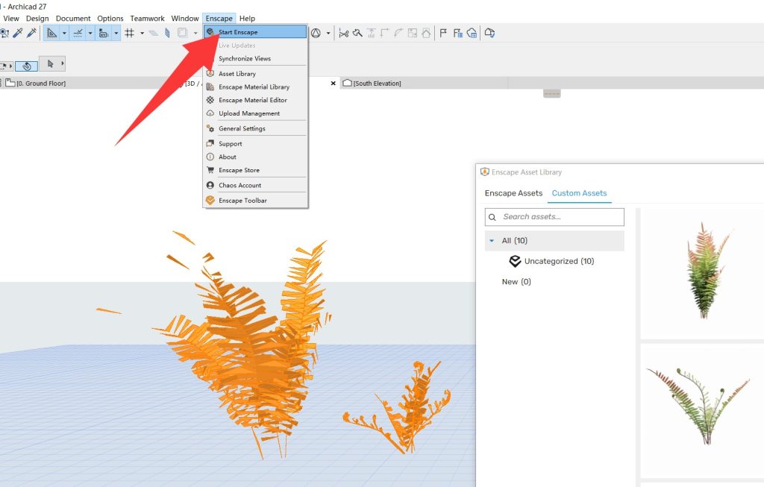
Task: Click the Search assets input field
Action: 561,217
